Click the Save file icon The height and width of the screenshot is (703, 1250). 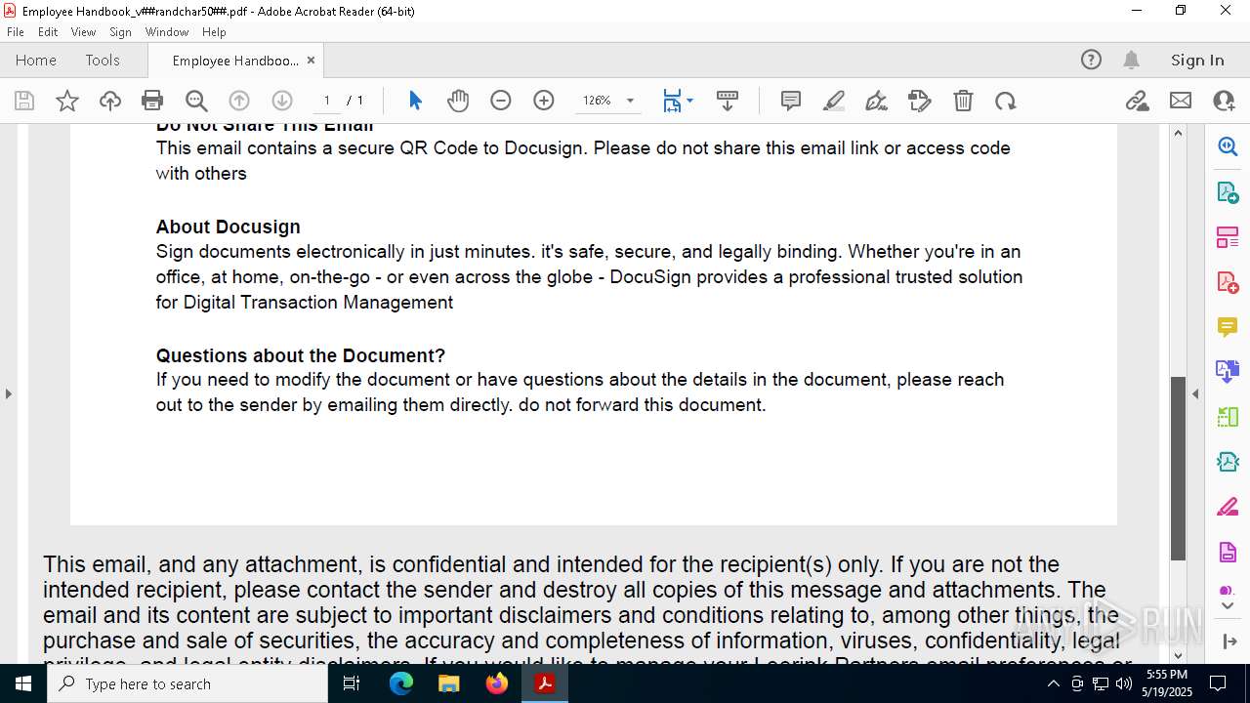[24, 101]
